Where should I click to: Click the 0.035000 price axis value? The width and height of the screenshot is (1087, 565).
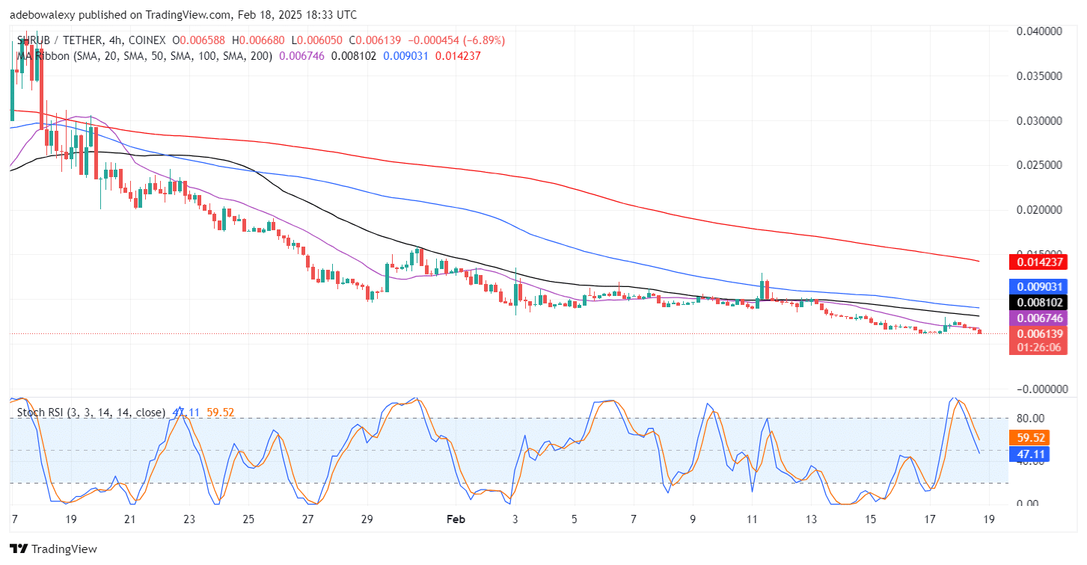tap(1041, 76)
